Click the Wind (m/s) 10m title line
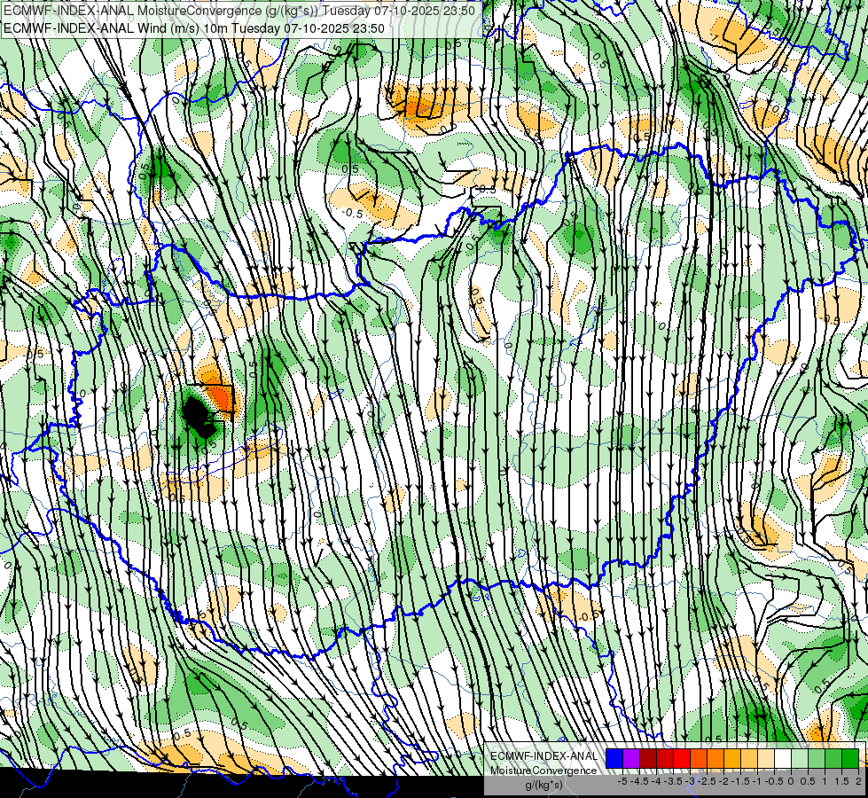 [x=194, y=28]
